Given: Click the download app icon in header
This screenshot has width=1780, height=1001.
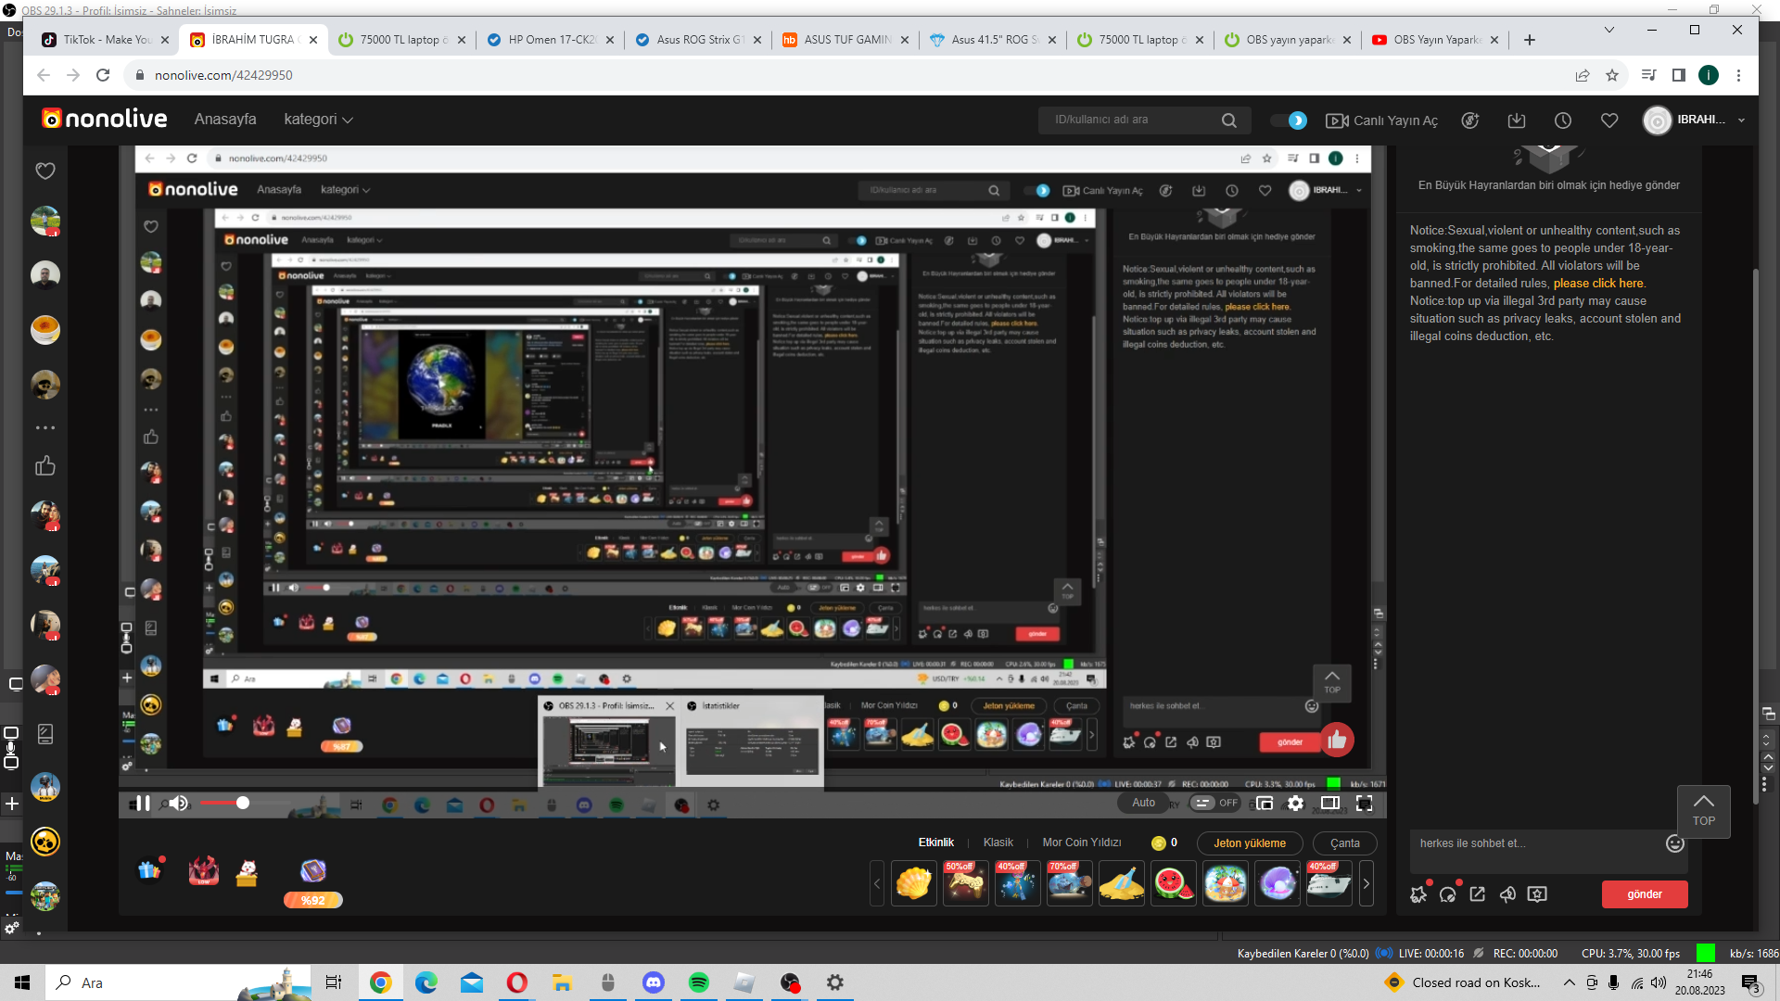Looking at the screenshot, I should 1517,120.
